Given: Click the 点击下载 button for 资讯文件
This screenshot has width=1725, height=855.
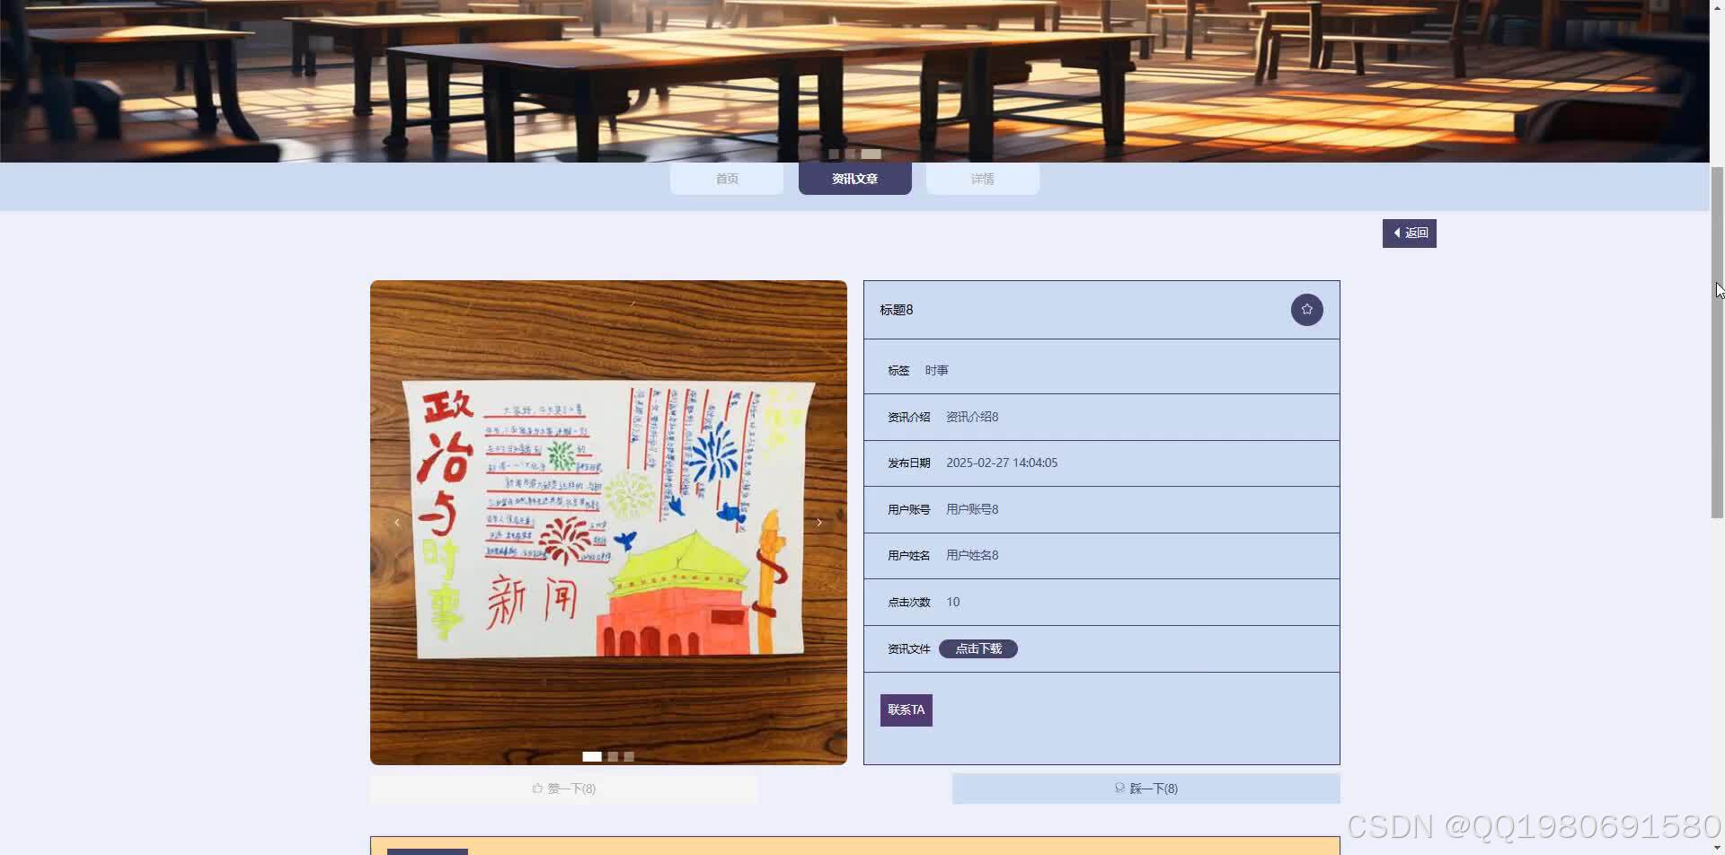Looking at the screenshot, I should (x=977, y=648).
